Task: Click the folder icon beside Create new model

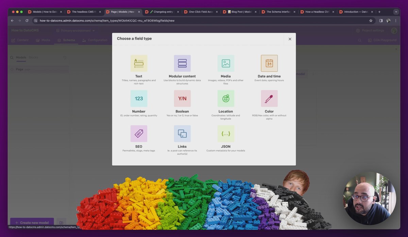Action: [61, 223]
